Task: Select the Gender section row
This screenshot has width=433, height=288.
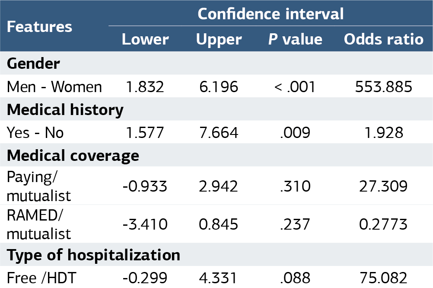Action: tap(216, 63)
